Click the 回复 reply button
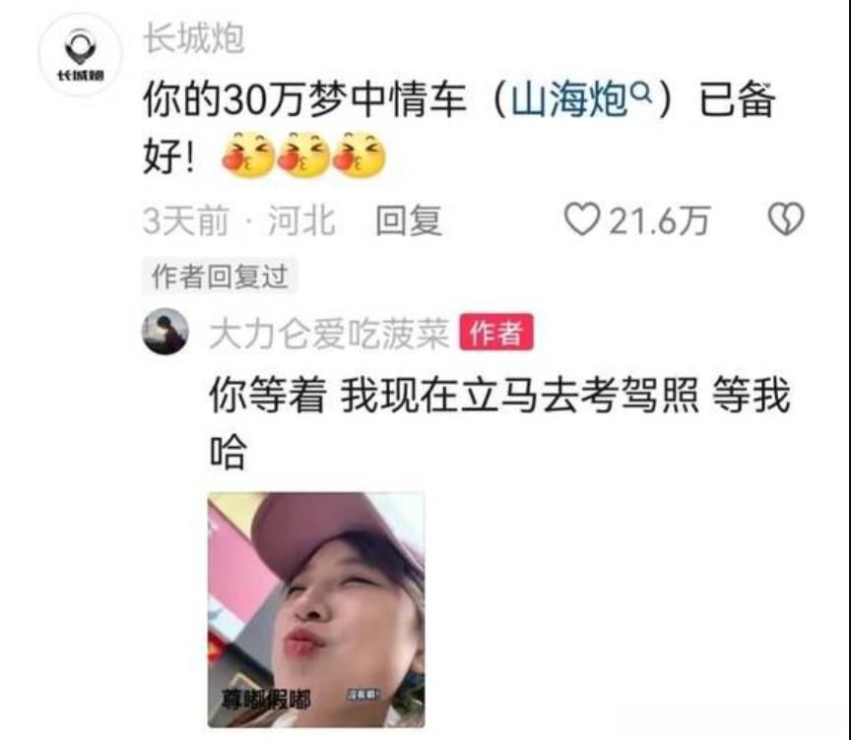Image resolution: width=851 pixels, height=740 pixels. point(409,220)
